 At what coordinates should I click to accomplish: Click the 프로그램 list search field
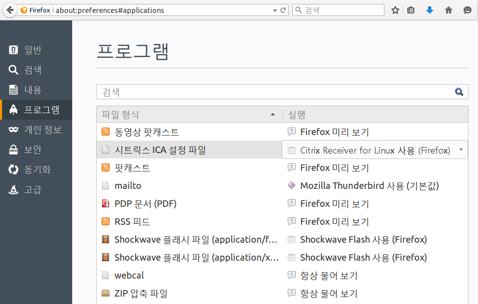tap(274, 92)
